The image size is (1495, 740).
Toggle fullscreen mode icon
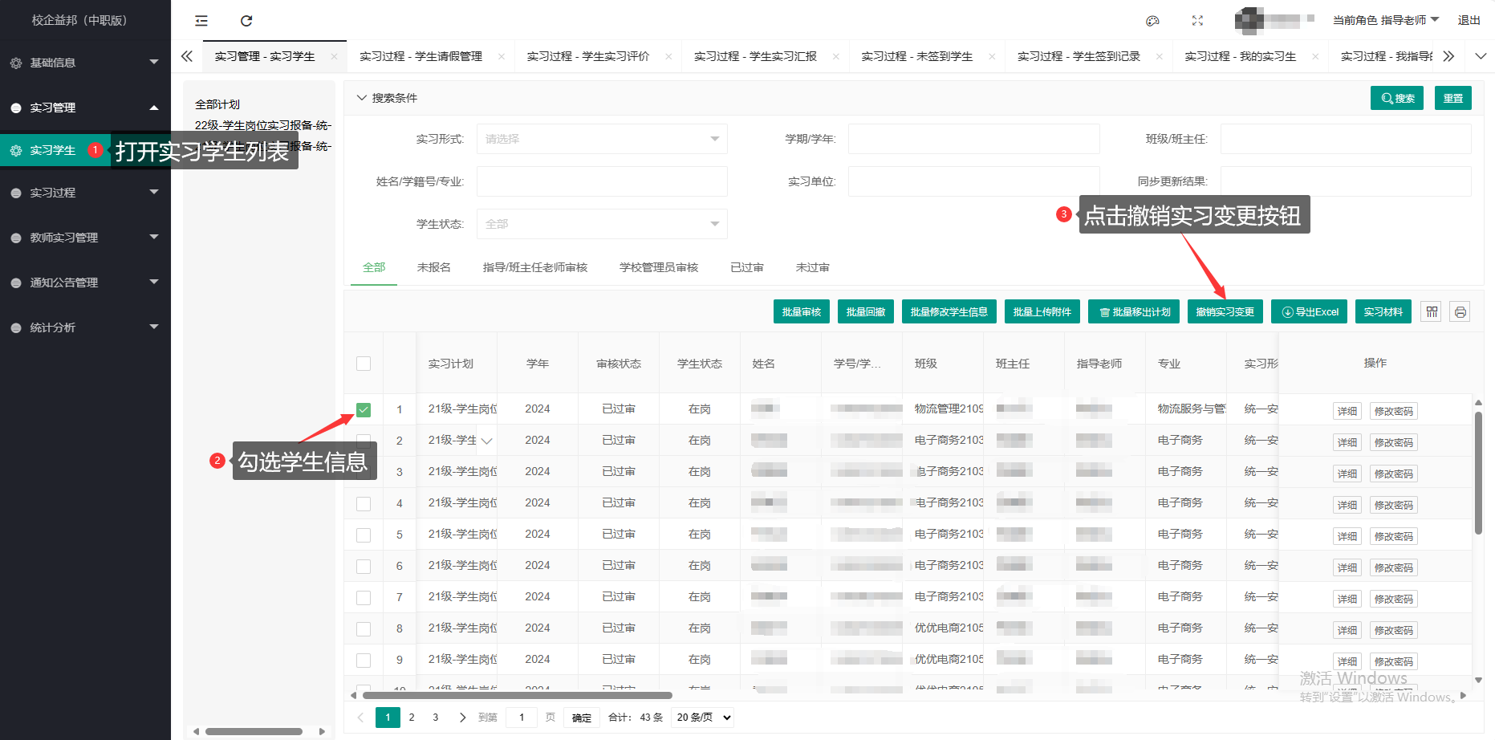point(1197,21)
